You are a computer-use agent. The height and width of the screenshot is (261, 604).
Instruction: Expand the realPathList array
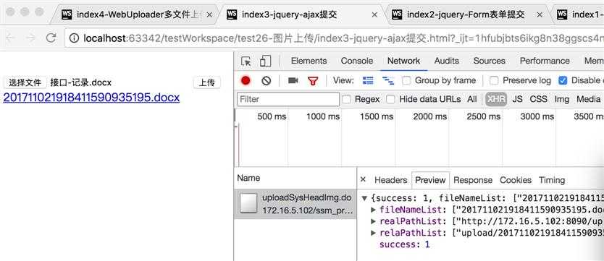(x=373, y=221)
